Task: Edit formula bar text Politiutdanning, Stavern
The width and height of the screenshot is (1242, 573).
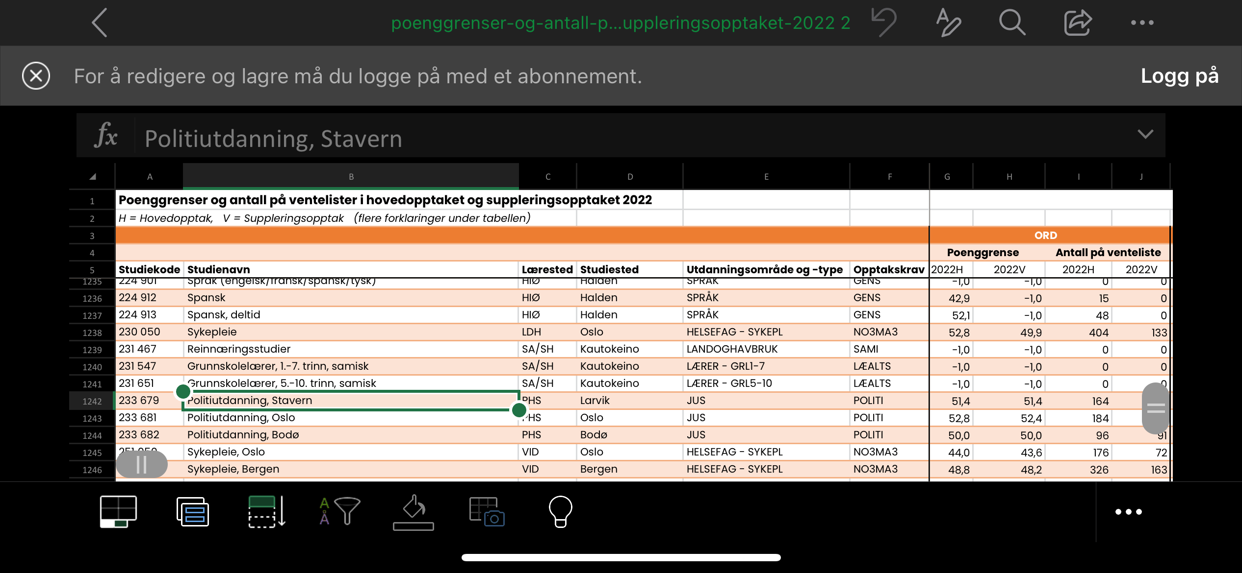Action: tap(273, 139)
